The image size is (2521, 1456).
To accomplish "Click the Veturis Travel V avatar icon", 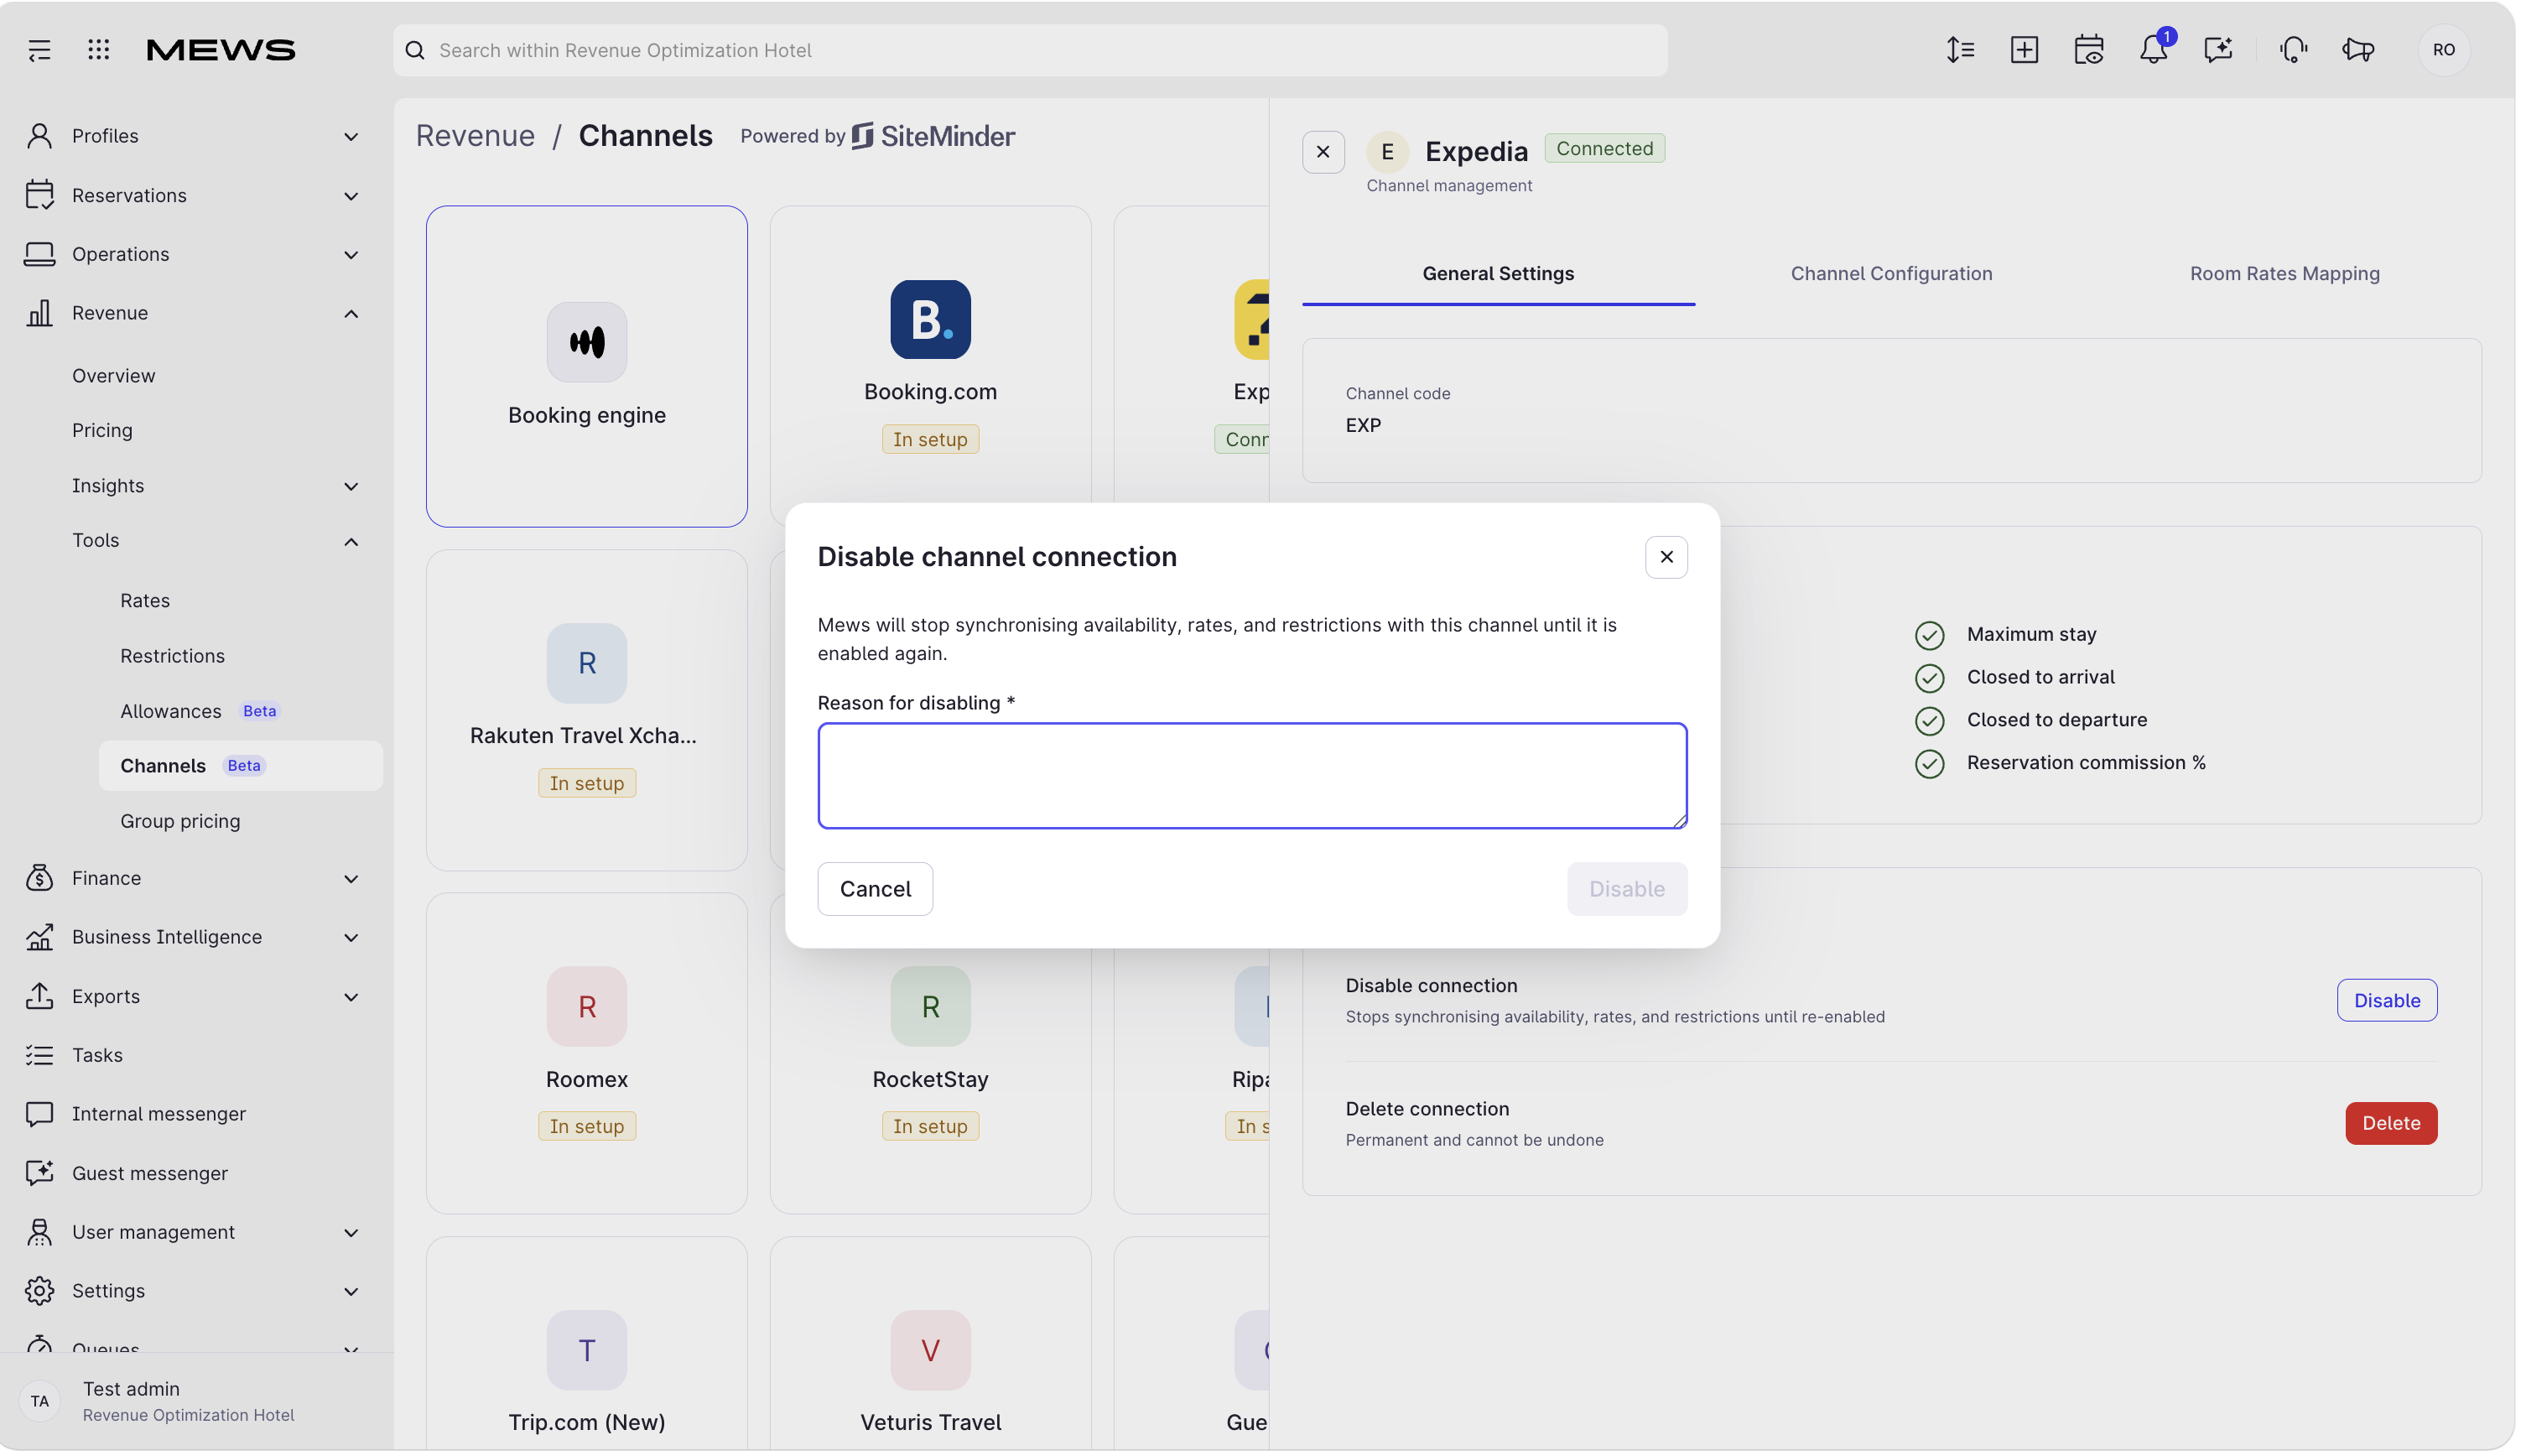I will tap(929, 1350).
